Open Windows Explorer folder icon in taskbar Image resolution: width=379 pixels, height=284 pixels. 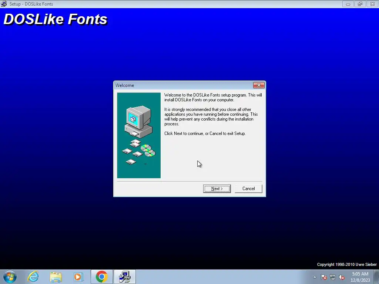(x=56, y=277)
